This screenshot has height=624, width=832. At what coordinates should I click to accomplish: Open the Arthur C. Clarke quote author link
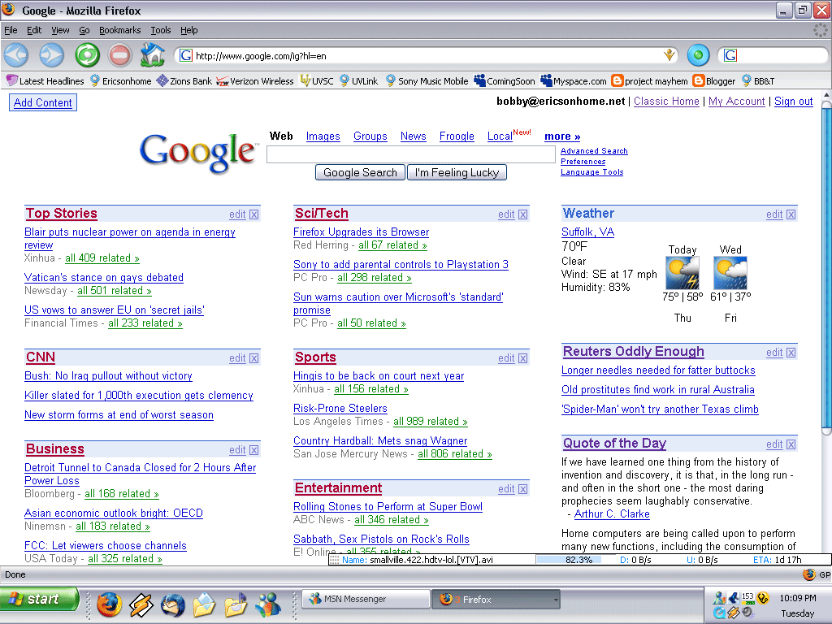[612, 513]
